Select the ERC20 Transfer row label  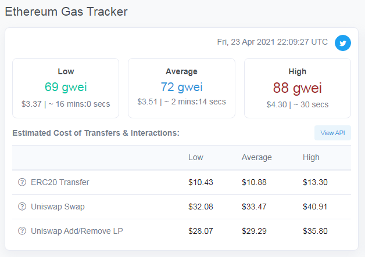[x=60, y=182]
